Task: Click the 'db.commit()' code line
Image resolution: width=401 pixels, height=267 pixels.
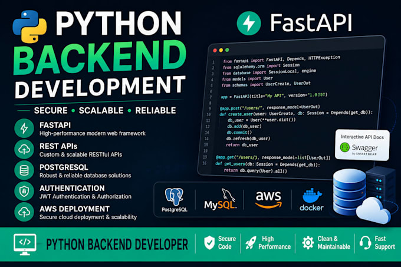Action: tap(239, 133)
